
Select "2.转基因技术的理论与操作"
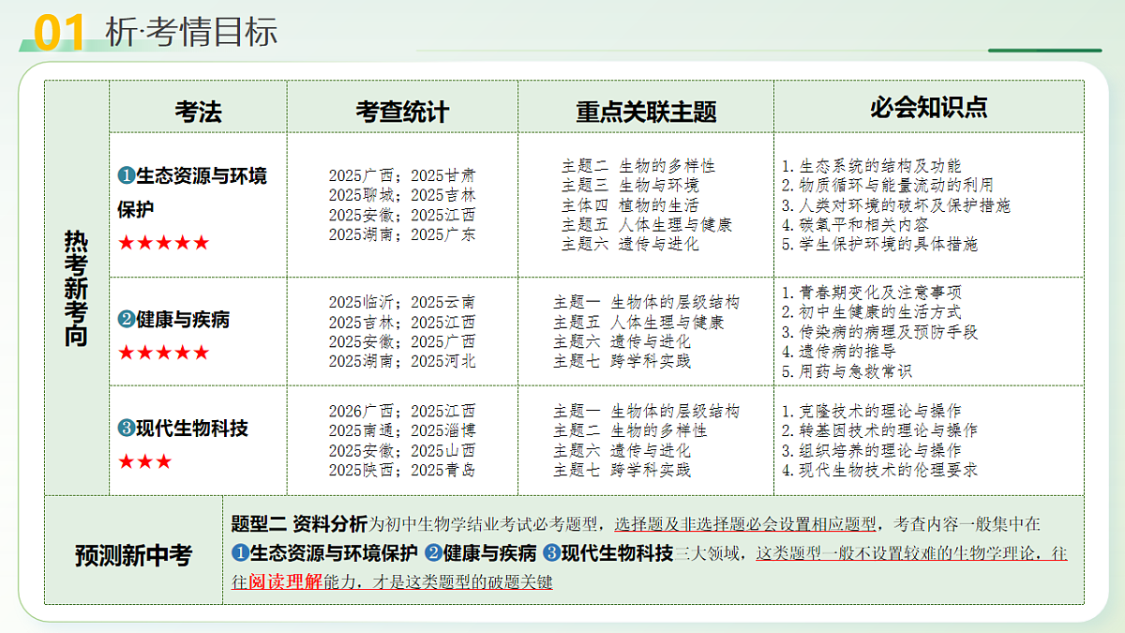(880, 430)
